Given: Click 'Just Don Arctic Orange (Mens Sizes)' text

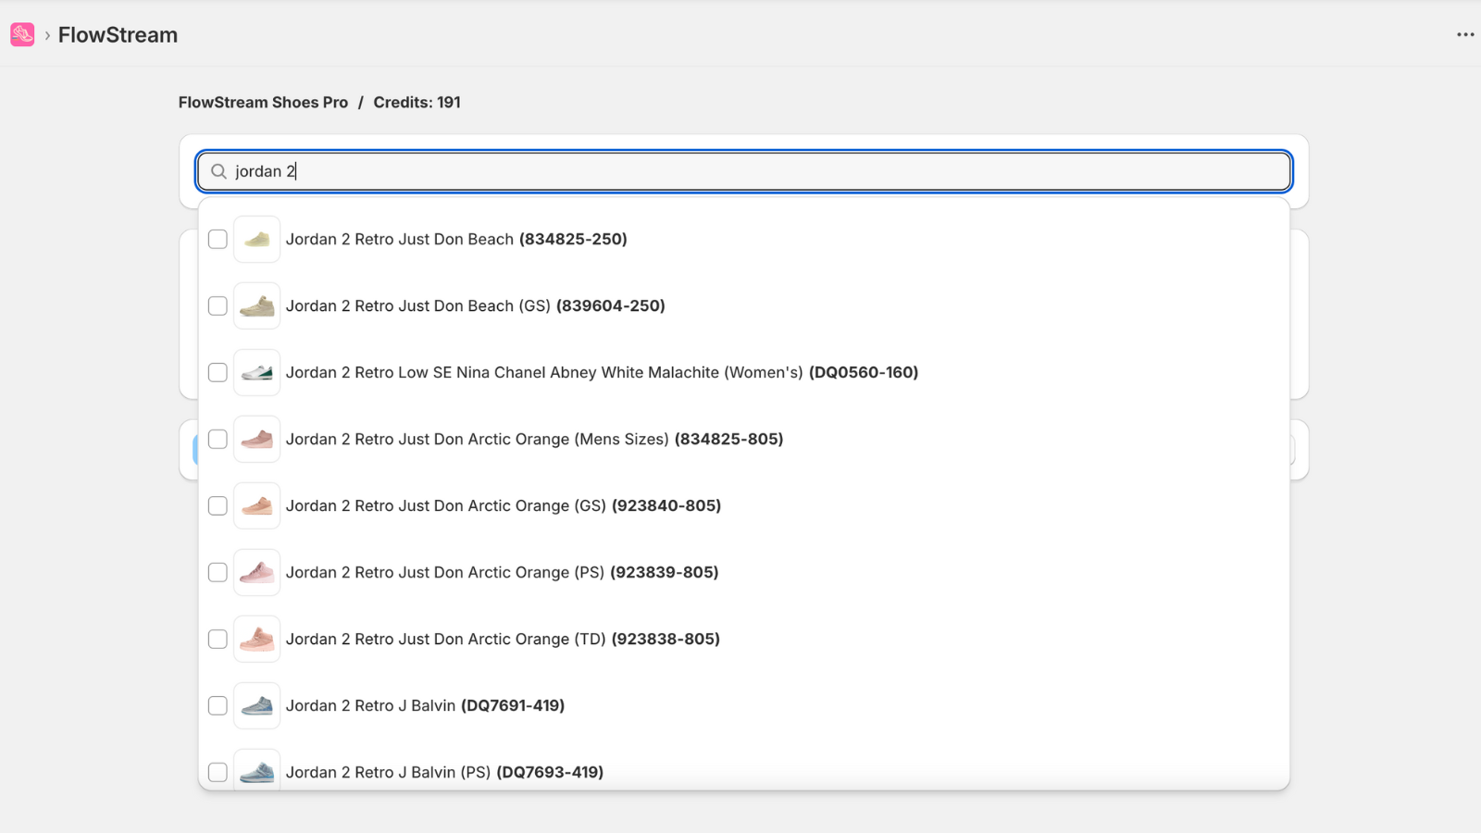Looking at the screenshot, I should click(533, 439).
